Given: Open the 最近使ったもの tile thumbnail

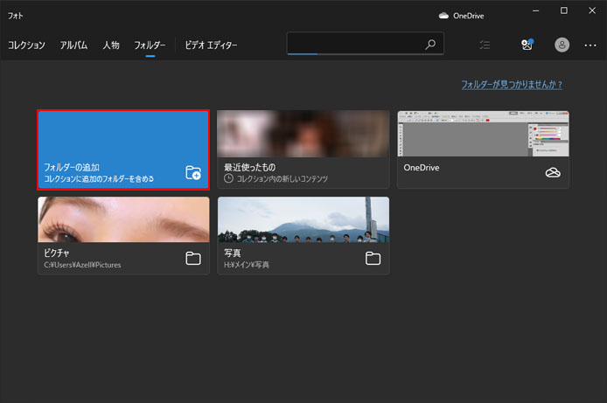Looking at the screenshot, I should click(x=303, y=134).
